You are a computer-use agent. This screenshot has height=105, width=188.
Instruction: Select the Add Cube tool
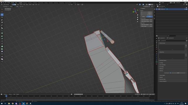2,31
